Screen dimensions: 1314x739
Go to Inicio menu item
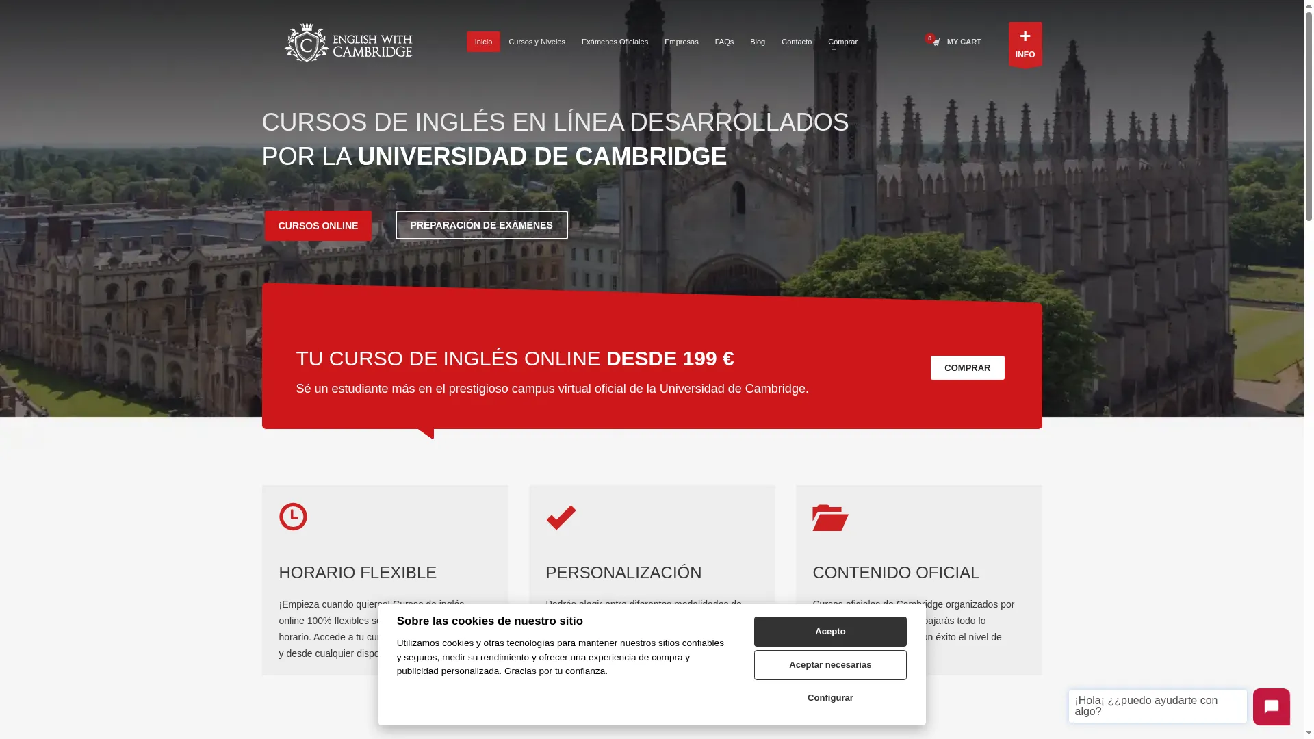click(483, 42)
